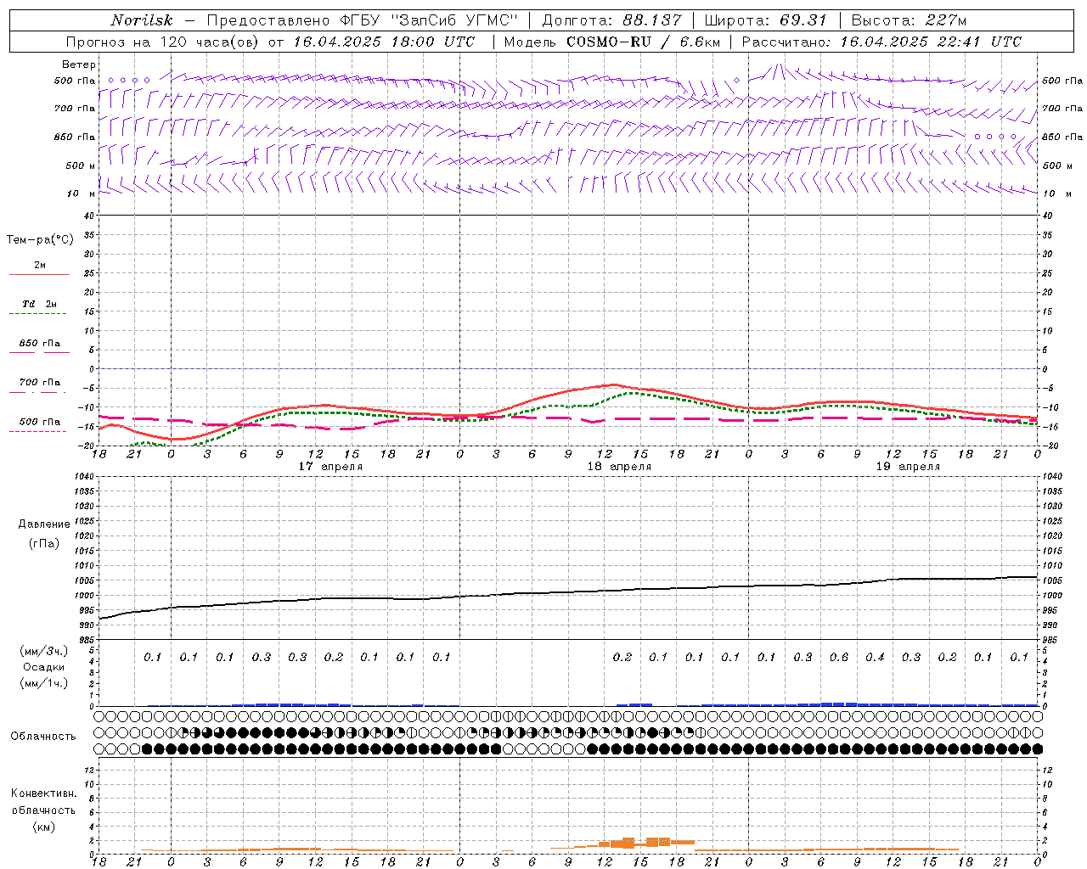Click the "Тем-ра(°C)" panel label
The height and width of the screenshot is (869, 1087).
[40, 240]
